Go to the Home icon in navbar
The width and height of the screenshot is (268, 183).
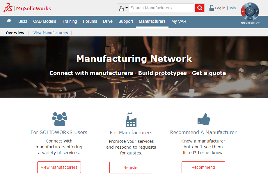coord(9,21)
